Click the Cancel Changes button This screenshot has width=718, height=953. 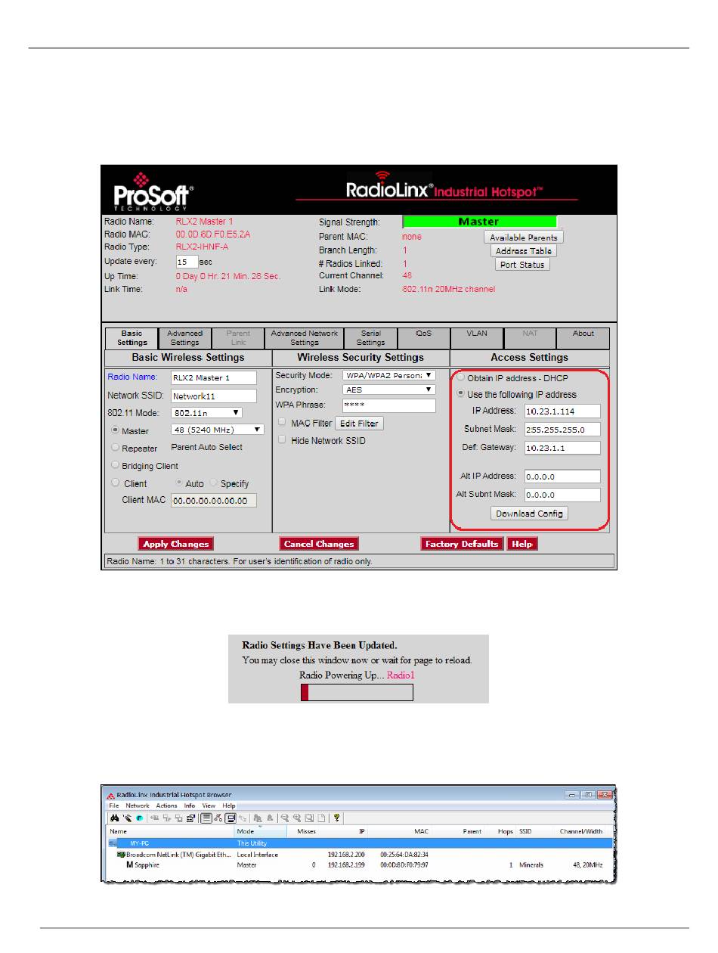point(319,544)
